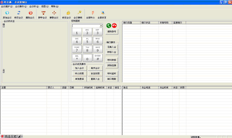This screenshot has width=232, height=138.
Task: Click the 本端号码 column header
Action: pos(166,23)
